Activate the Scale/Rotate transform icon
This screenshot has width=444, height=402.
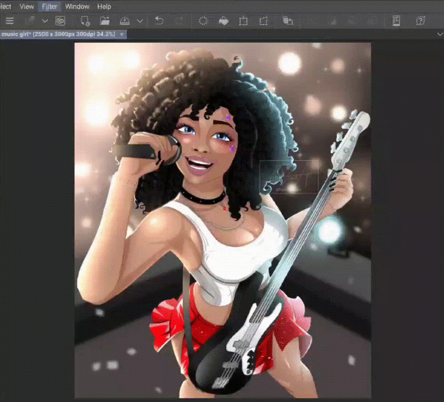pos(243,21)
